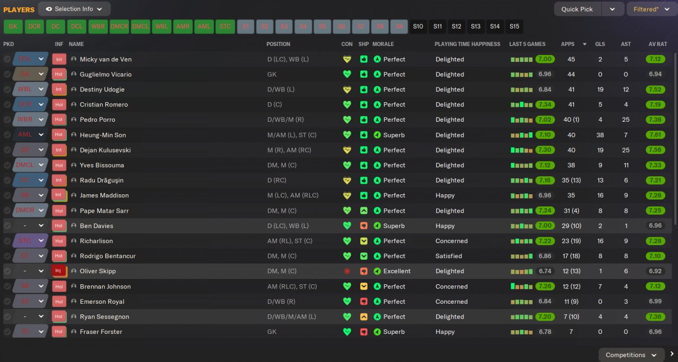Select the GK position slot button
Screen dimensions: 678x362
13,26
